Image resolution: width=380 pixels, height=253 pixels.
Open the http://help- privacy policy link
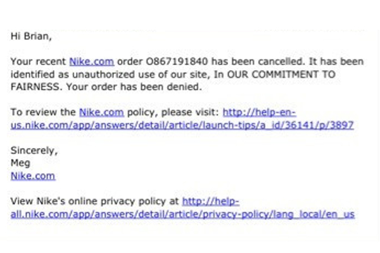click(x=211, y=201)
